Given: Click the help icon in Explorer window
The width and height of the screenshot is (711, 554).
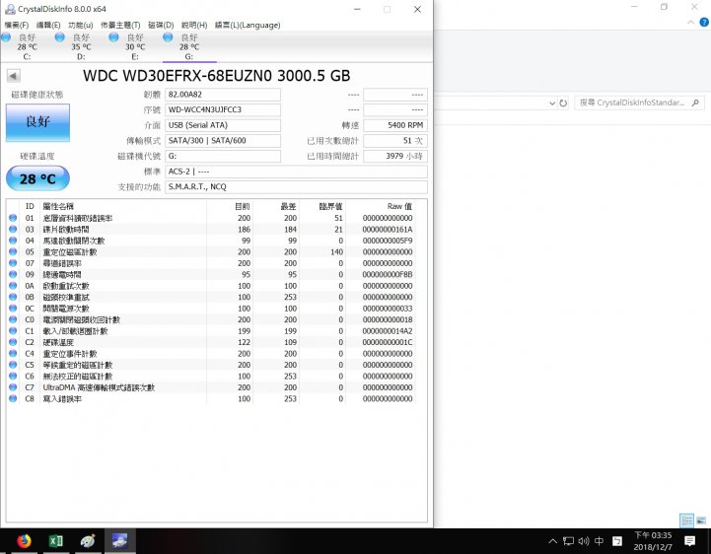Looking at the screenshot, I should [704, 22].
